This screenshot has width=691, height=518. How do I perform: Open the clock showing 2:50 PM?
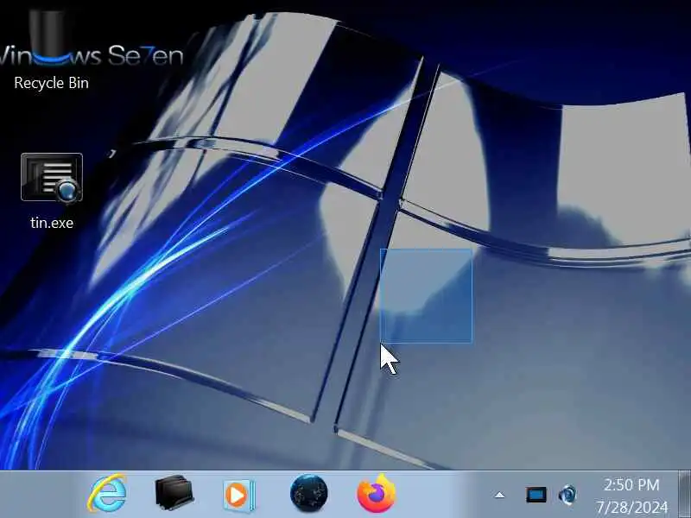[631, 485]
